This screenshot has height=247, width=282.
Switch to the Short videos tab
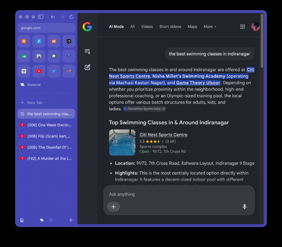170,27
